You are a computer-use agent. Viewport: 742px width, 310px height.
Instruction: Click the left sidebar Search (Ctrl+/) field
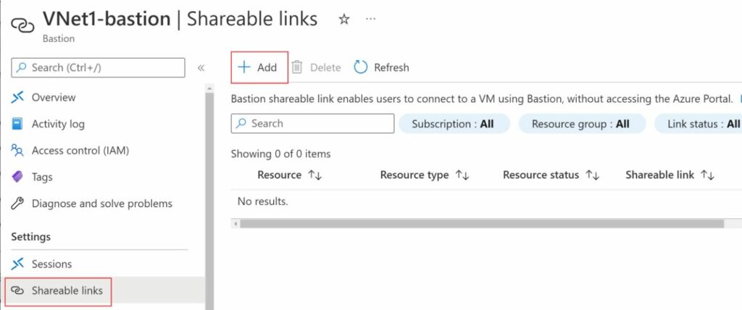click(x=99, y=67)
